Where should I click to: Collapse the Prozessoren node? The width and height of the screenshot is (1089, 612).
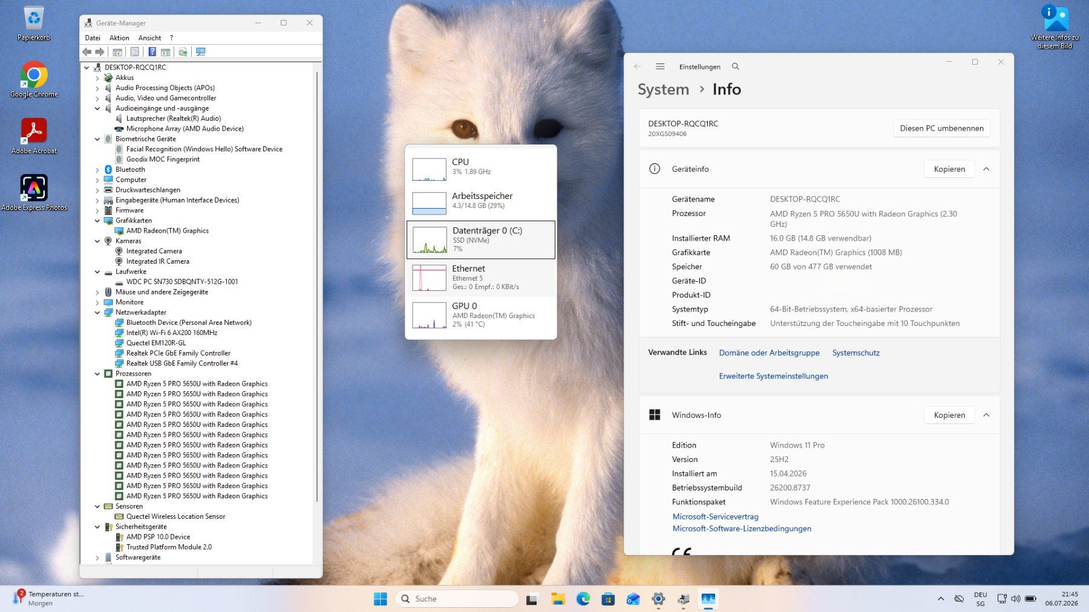97,374
